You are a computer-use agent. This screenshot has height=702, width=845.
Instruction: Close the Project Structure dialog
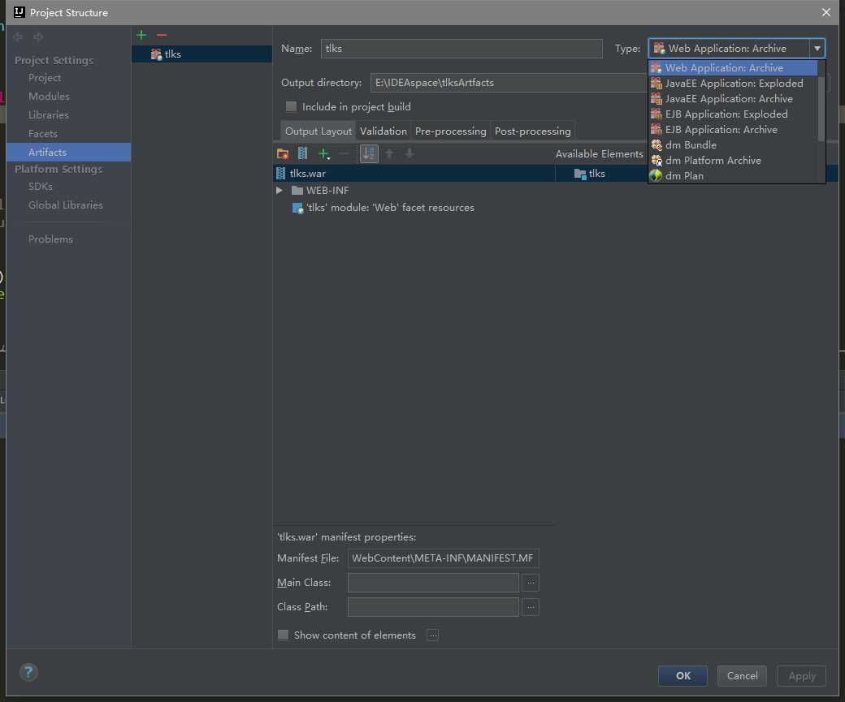point(825,12)
